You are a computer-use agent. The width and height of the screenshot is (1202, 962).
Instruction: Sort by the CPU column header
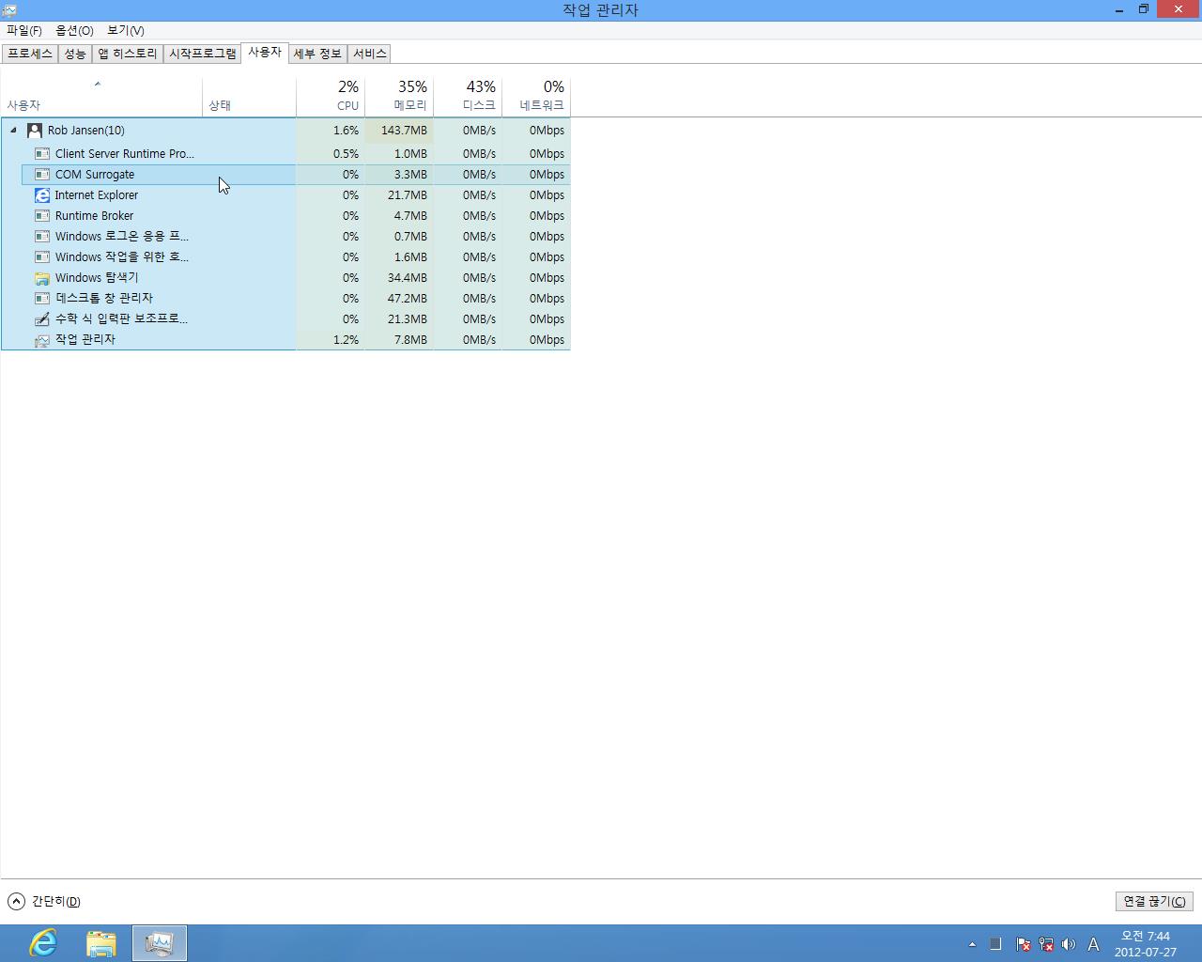click(331, 97)
